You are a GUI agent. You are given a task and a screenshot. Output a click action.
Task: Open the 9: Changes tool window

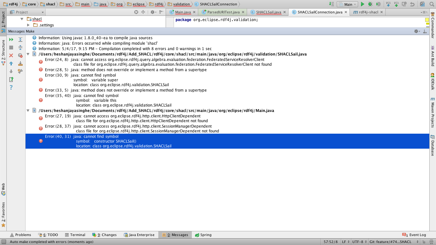coord(104,235)
